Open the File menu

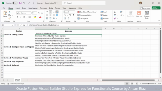point(4,8)
